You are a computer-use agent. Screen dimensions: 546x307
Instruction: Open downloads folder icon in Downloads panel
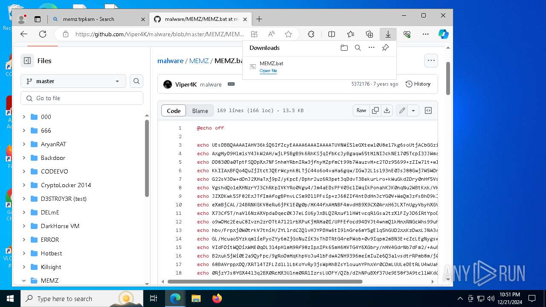(344, 48)
